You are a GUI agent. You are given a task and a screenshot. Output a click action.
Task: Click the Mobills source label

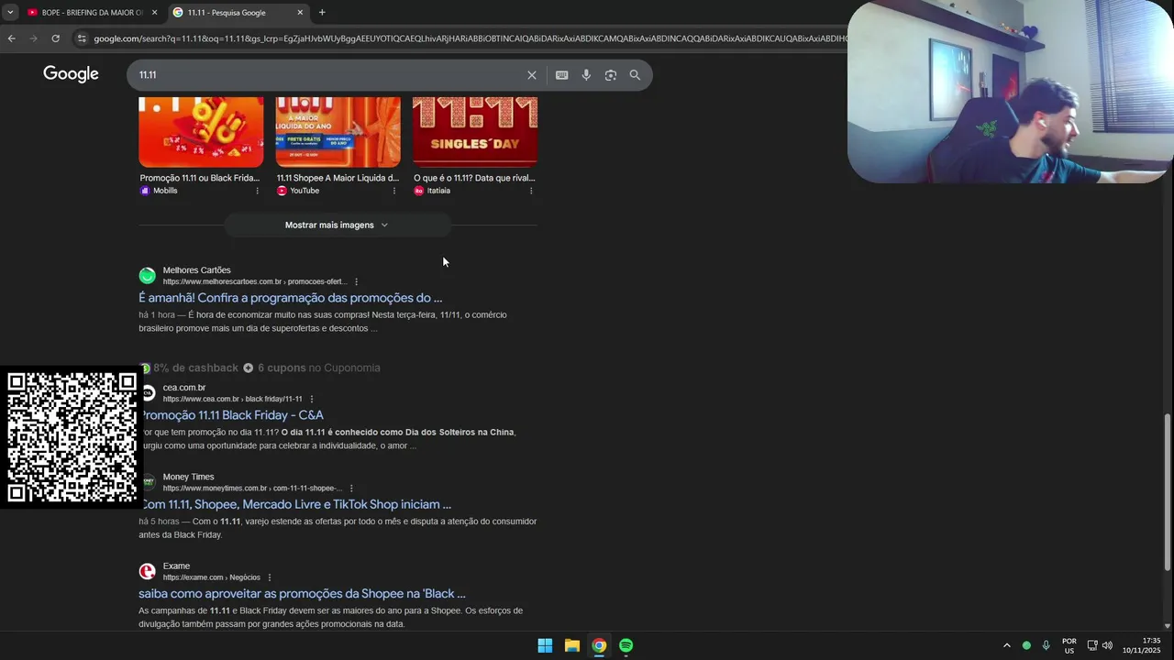click(x=165, y=191)
